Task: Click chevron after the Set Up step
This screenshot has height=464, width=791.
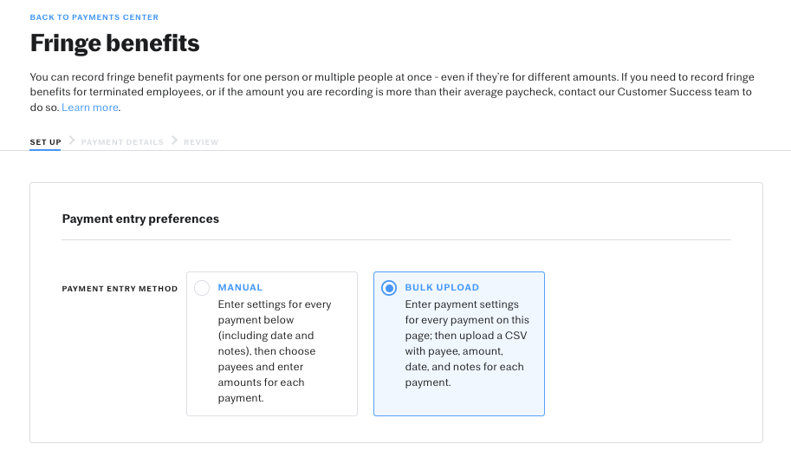Action: (72, 141)
